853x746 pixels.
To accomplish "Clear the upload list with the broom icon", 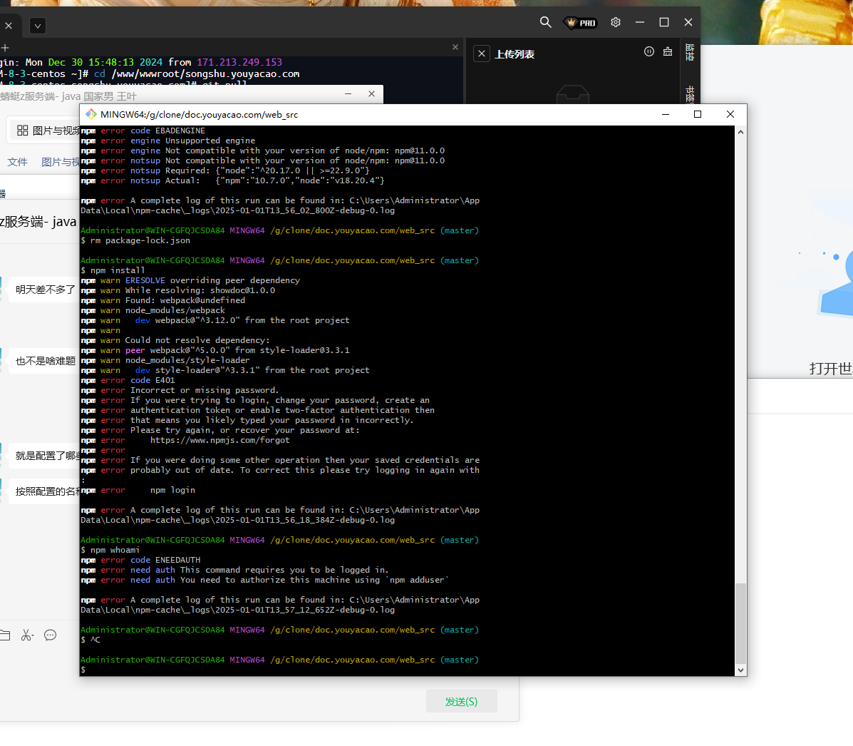I will (667, 53).
